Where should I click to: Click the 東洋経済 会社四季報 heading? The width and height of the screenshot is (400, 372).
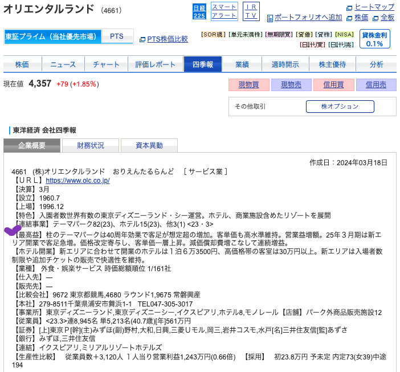44,130
